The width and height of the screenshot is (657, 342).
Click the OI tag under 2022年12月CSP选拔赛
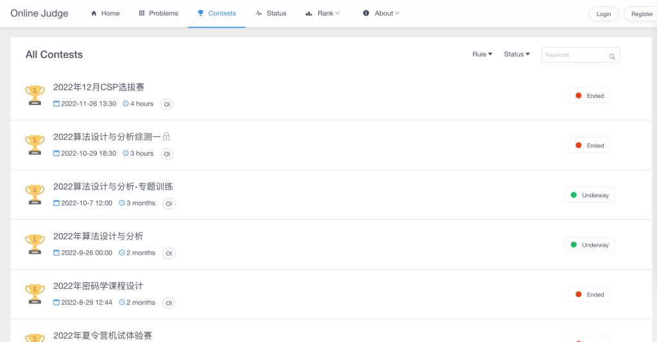click(x=167, y=104)
